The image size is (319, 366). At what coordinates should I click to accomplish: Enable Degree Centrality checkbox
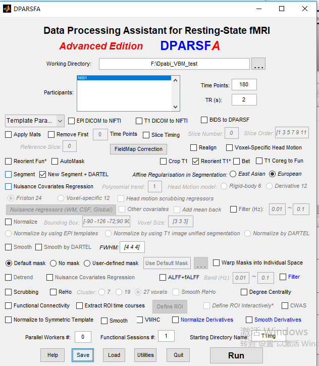pyautogui.click(x=244, y=292)
